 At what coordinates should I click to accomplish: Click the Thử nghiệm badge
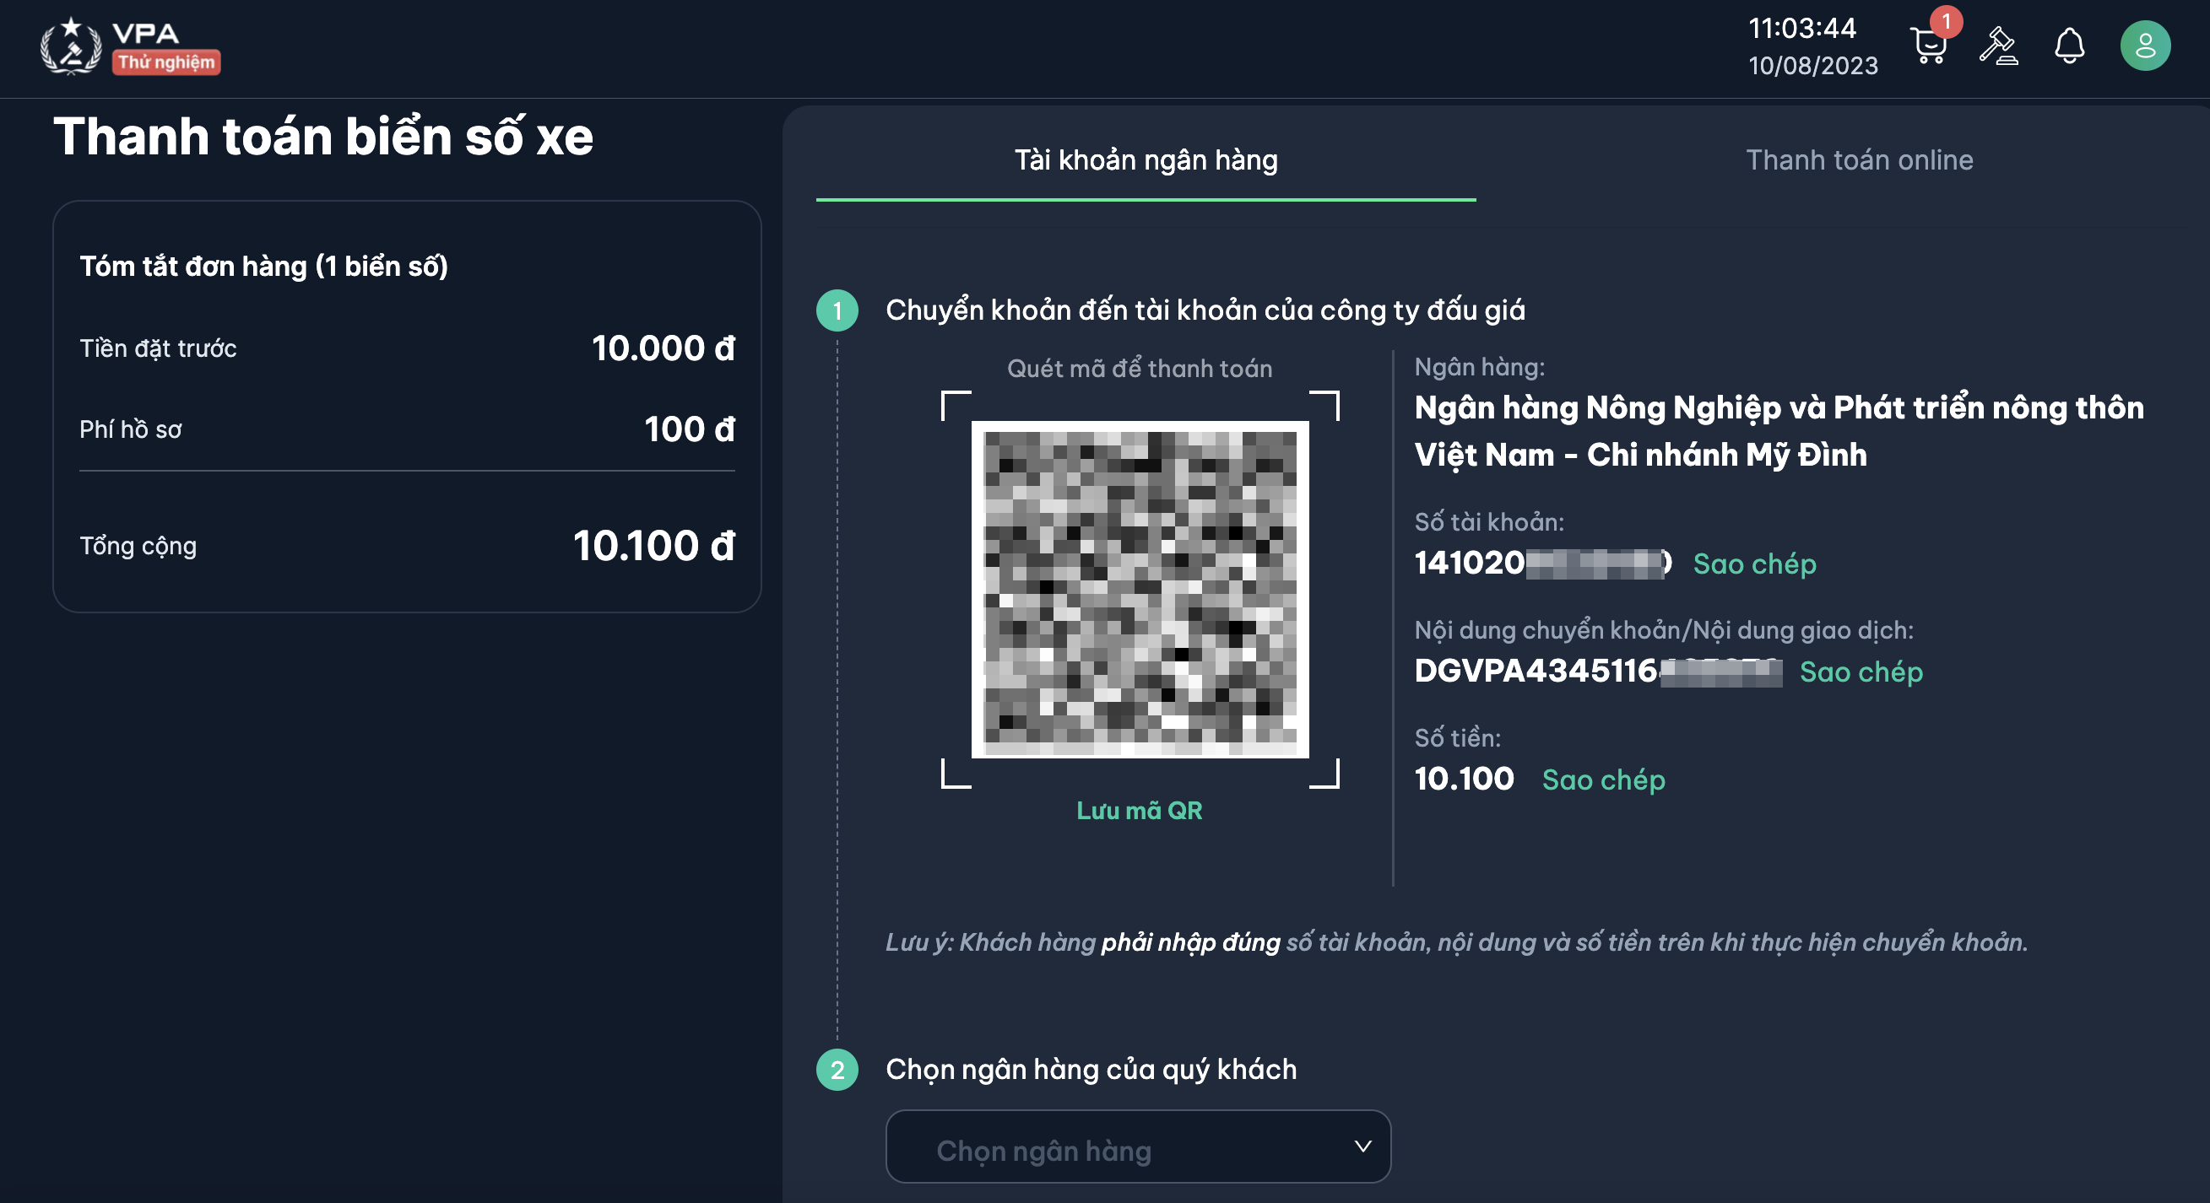point(166,62)
